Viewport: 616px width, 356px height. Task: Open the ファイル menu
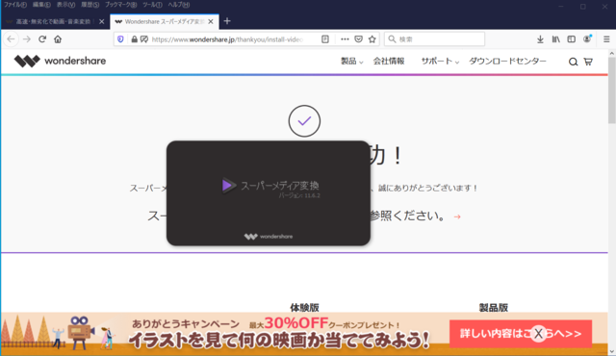[x=15, y=5]
